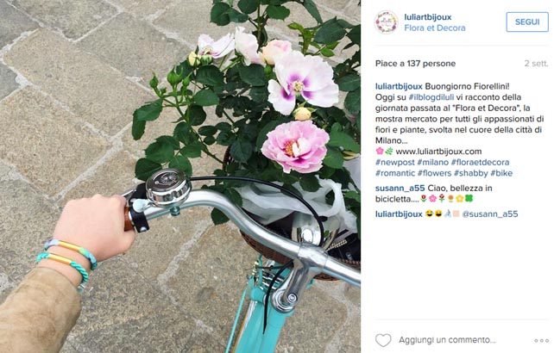Open the three-dot more options menu
Viewport: 554px width, 353px height.
[541, 341]
